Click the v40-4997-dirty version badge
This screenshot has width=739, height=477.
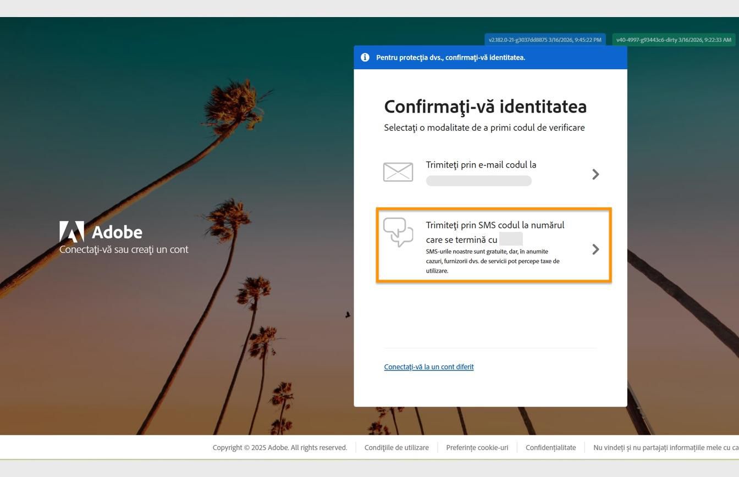[674, 40]
